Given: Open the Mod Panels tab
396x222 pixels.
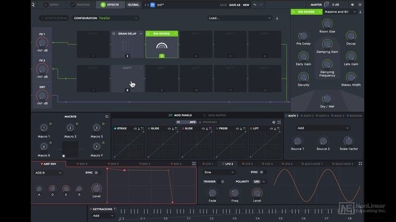Looking at the screenshot, I should pos(180,115).
